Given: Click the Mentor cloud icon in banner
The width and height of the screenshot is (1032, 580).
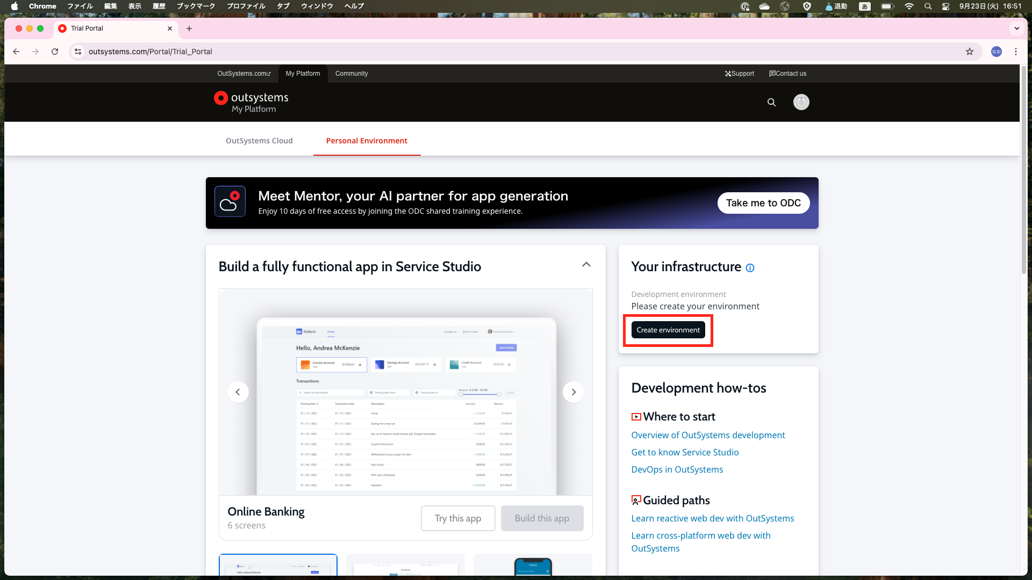Looking at the screenshot, I should point(230,202).
